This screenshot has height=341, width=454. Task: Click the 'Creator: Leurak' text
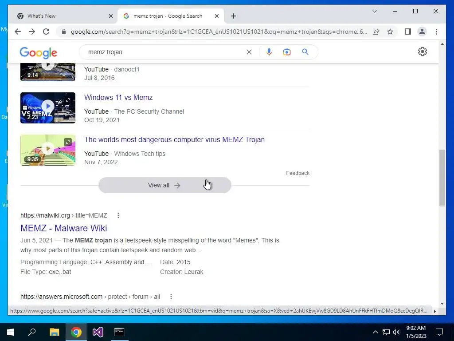(x=181, y=272)
